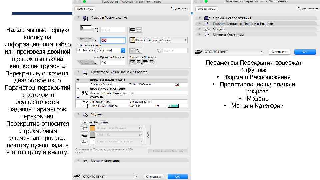Click the orange top surface swatch
This screenshot has width=320, height=180.
click(92, 128)
